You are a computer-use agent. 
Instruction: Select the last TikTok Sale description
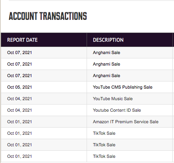[104, 156]
